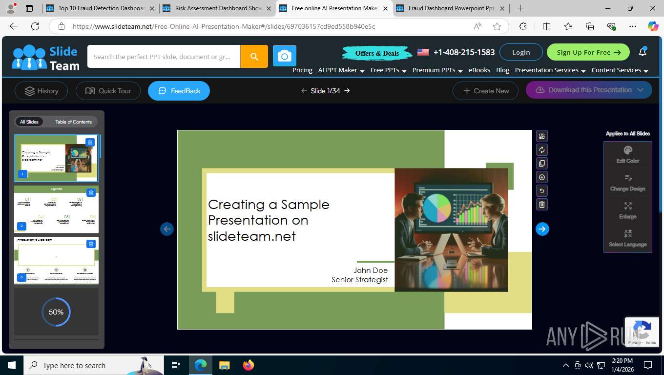Expand the Presentation Services menu
664x375 pixels.
[x=550, y=70]
